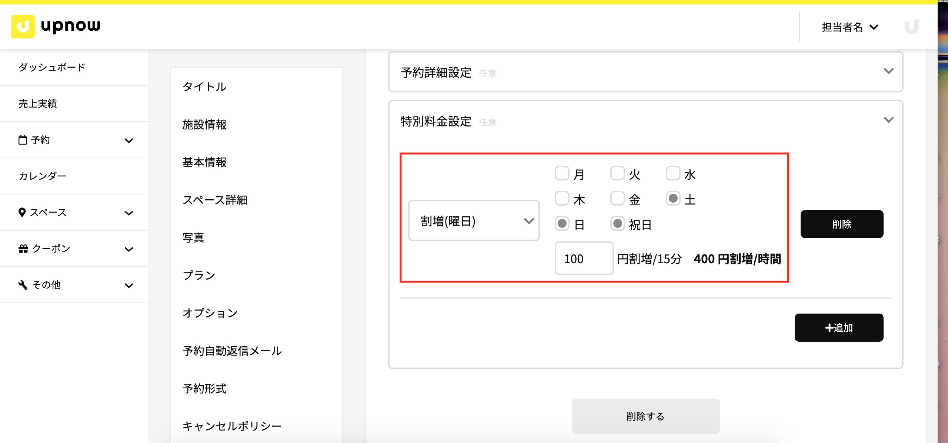
Task: Check the 木 (Thursday) checkbox
Action: tap(562, 198)
